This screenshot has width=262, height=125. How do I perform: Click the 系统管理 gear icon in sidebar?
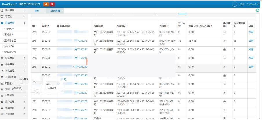pyautogui.click(x=2, y=10)
